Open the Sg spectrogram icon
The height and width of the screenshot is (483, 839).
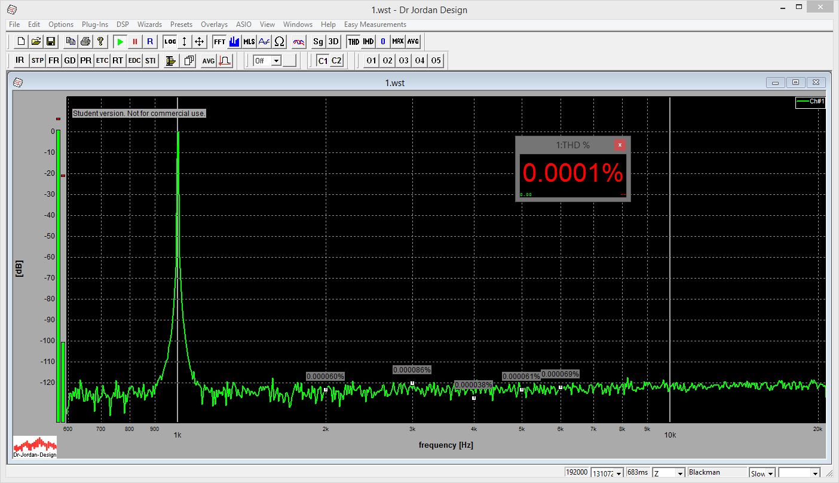coord(318,41)
